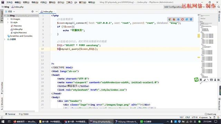Open the Code (C) menu

44,2
